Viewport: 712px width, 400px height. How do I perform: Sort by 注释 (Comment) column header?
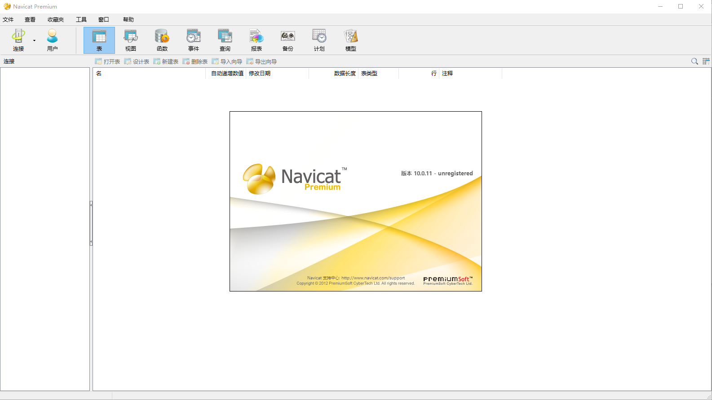tap(471, 74)
